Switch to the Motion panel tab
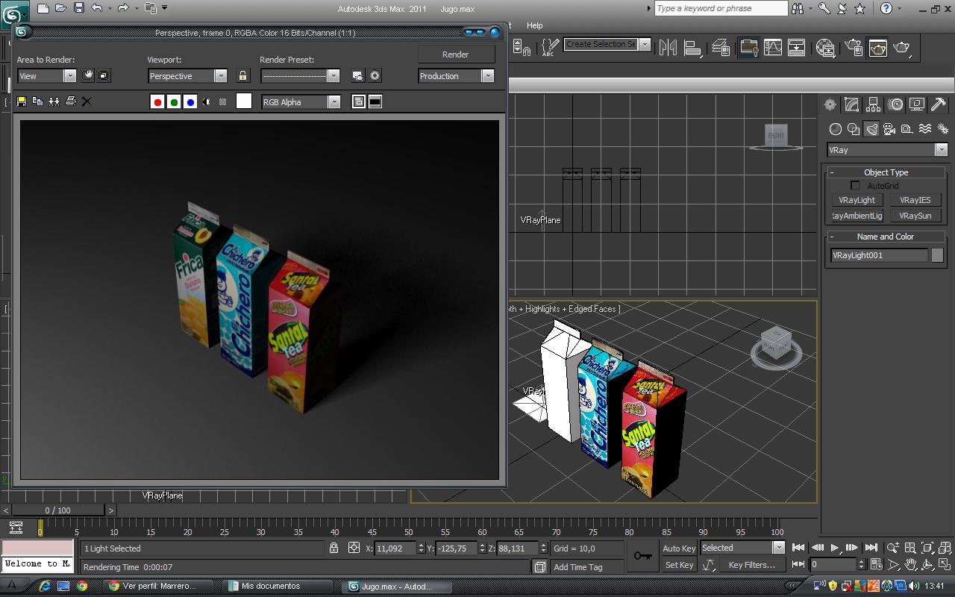955x597 pixels. [x=895, y=104]
